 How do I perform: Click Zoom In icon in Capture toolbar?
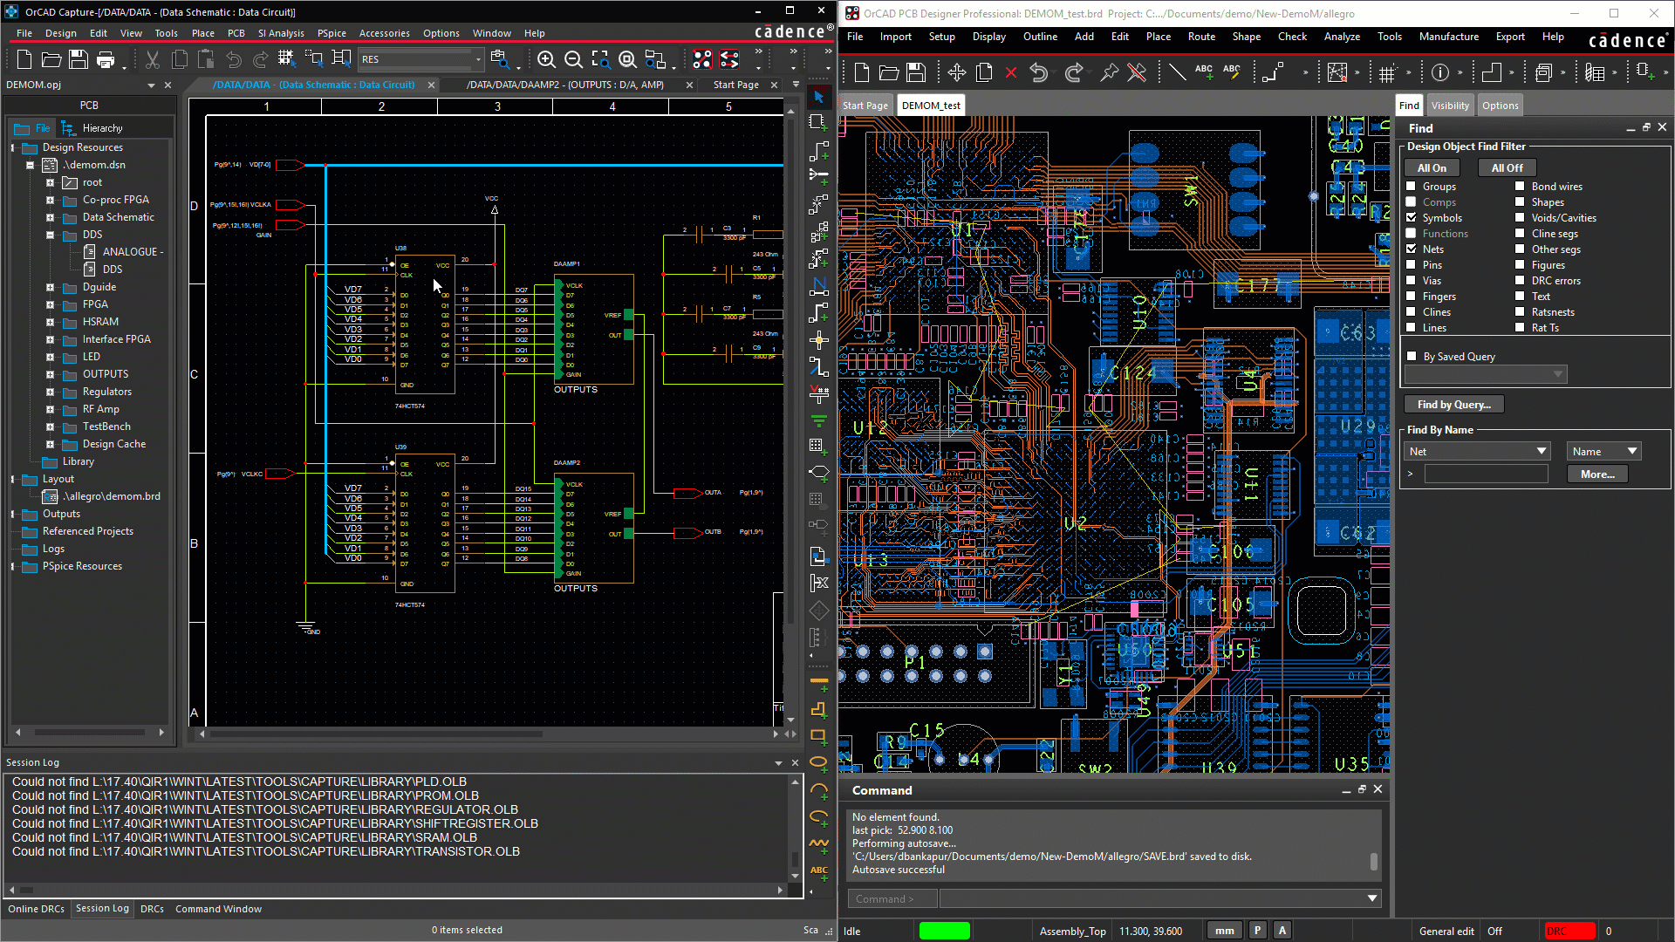click(546, 59)
